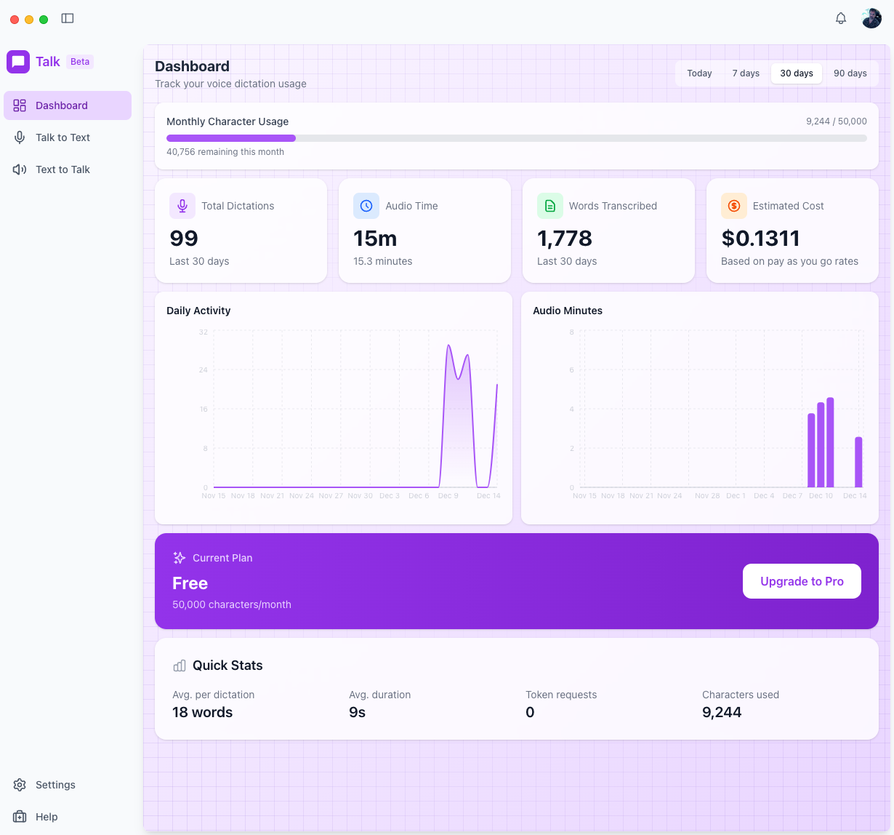The height and width of the screenshot is (835, 894).
Task: Click the Dashboard grid icon in sidebar
Action: pos(20,105)
